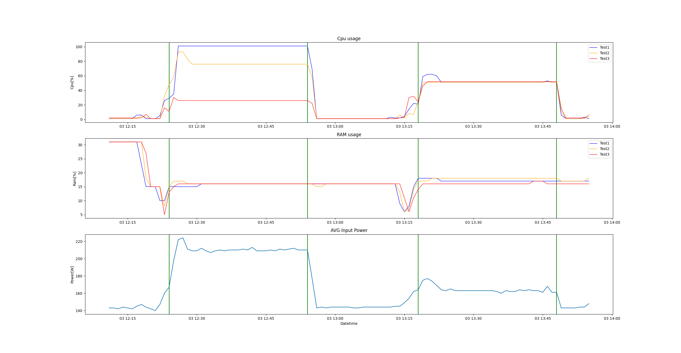Select Test2 in the Cpu usage legend
Screen dimensions: 681x353
coord(604,53)
